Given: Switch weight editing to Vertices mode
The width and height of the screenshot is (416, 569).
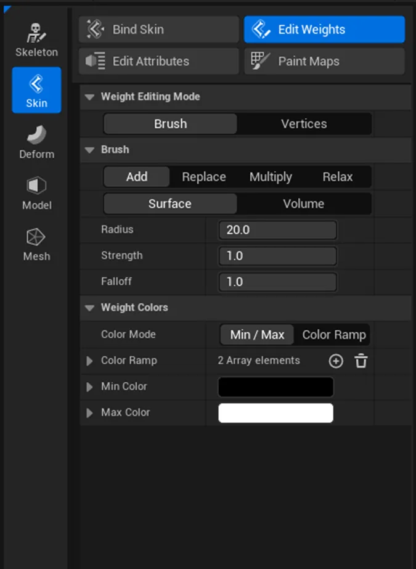Looking at the screenshot, I should click(304, 124).
